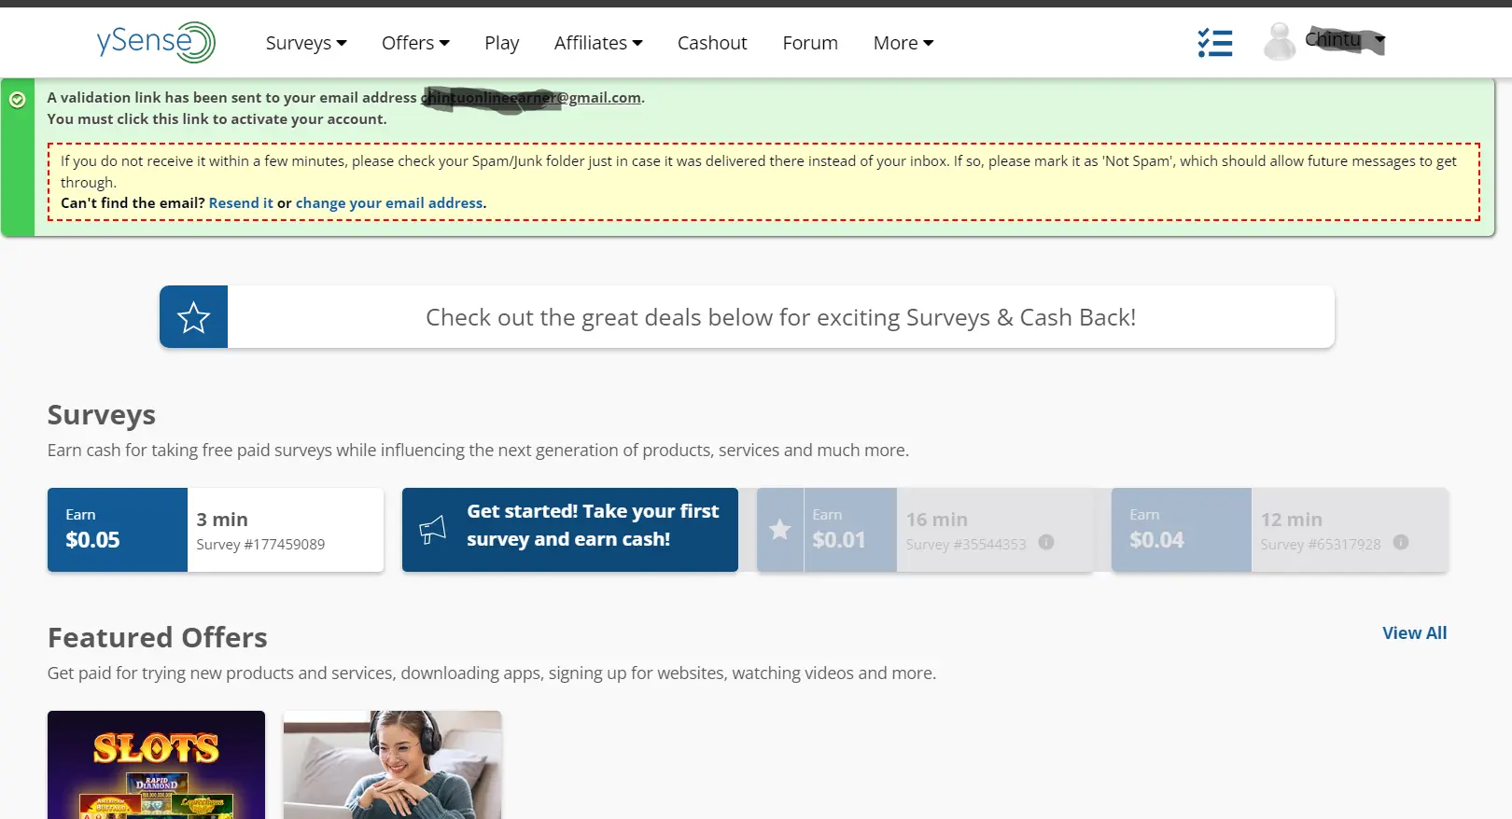Start the 3 min Survey #177459089
The width and height of the screenshot is (1512, 819).
click(x=216, y=530)
